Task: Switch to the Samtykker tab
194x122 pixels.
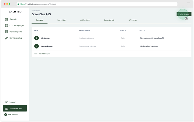Action: [x=61, y=20]
